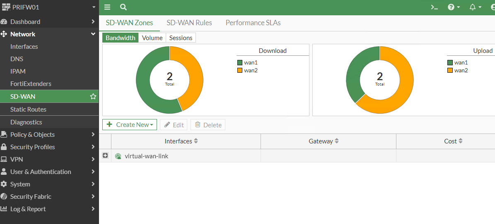Select the virtual-wan-link row text
The image size is (495, 224).
click(147, 156)
